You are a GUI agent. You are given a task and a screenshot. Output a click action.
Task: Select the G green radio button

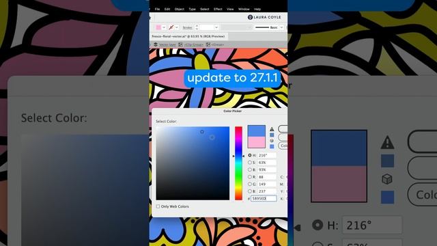(x=250, y=184)
